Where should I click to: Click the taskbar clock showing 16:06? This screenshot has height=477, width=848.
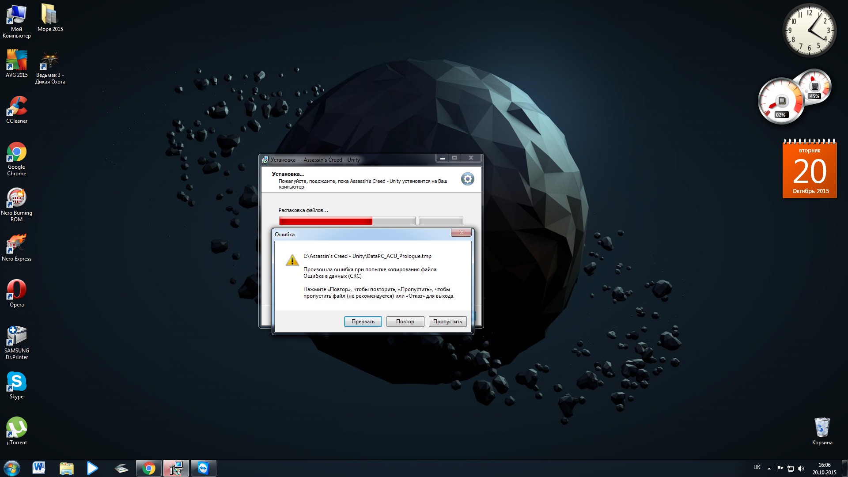(824, 469)
